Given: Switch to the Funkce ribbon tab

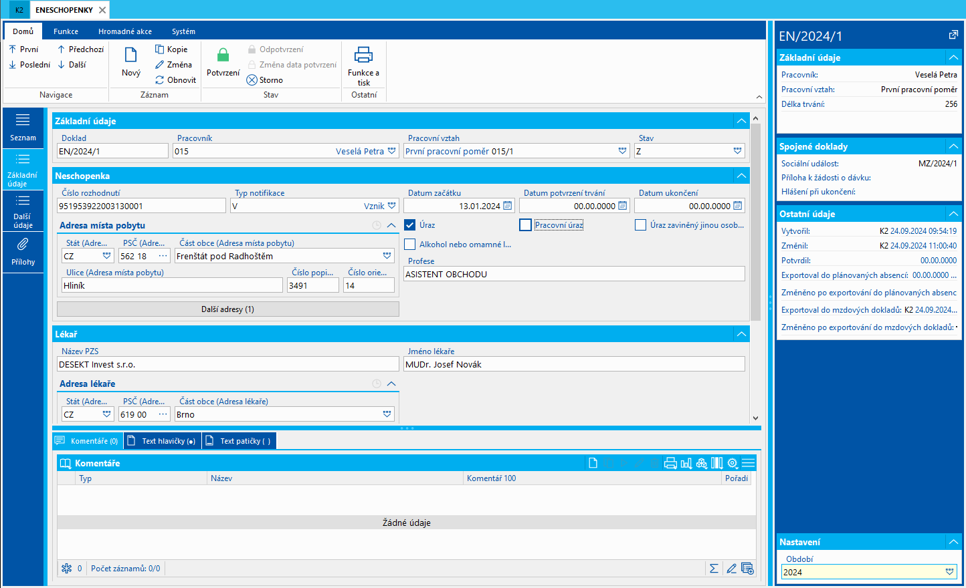Looking at the screenshot, I should (x=66, y=31).
